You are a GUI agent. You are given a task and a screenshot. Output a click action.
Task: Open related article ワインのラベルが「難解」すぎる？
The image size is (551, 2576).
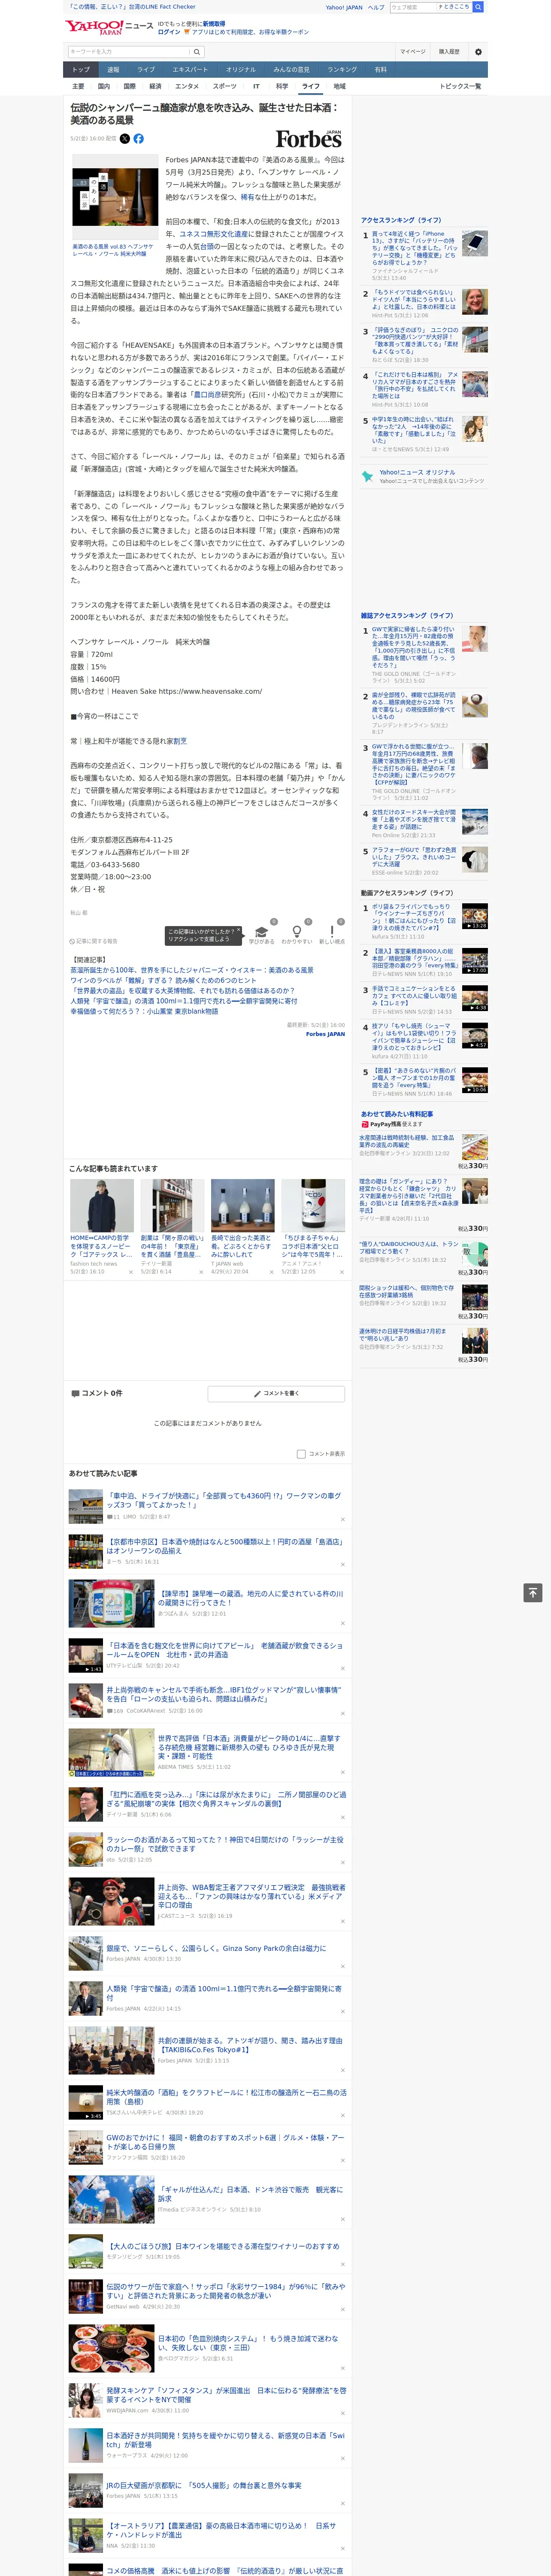[x=163, y=981]
